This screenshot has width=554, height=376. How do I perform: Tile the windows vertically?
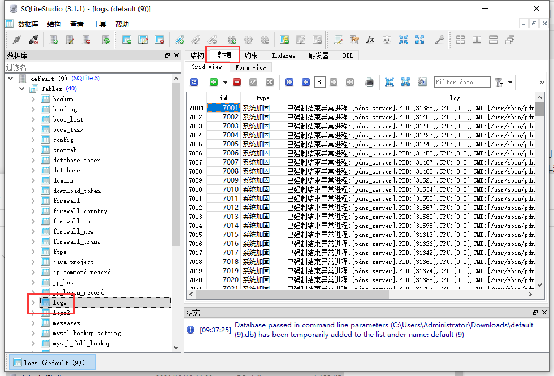[x=494, y=40]
